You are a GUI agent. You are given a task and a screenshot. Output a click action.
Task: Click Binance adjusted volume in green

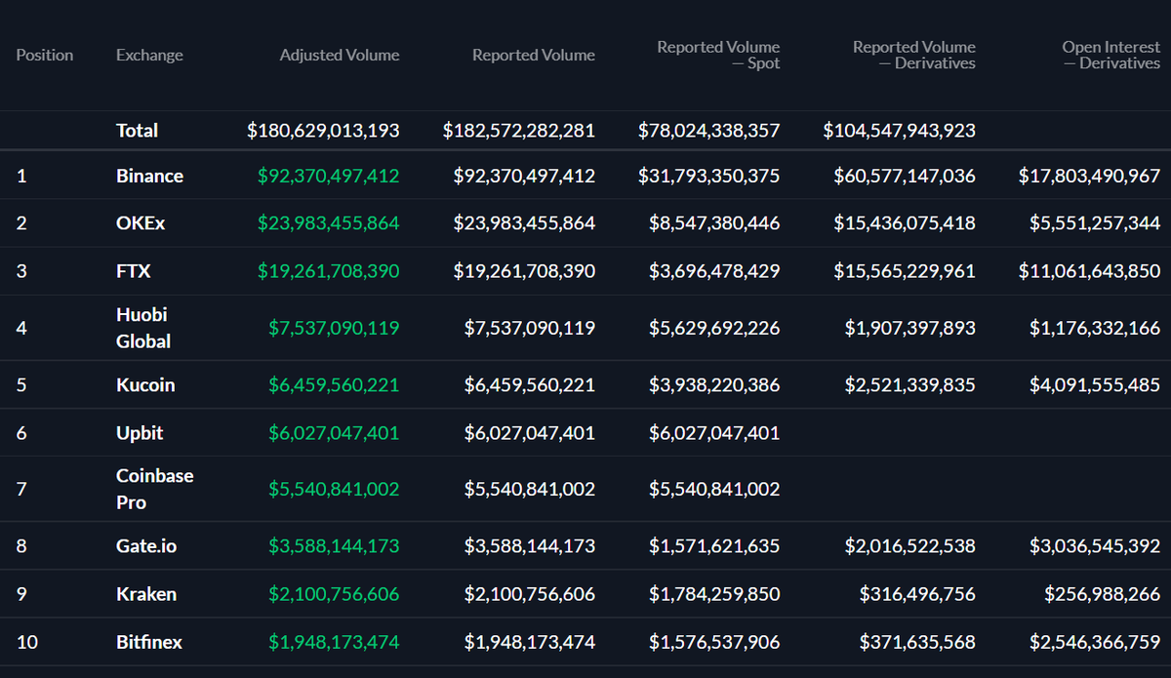coord(329,177)
